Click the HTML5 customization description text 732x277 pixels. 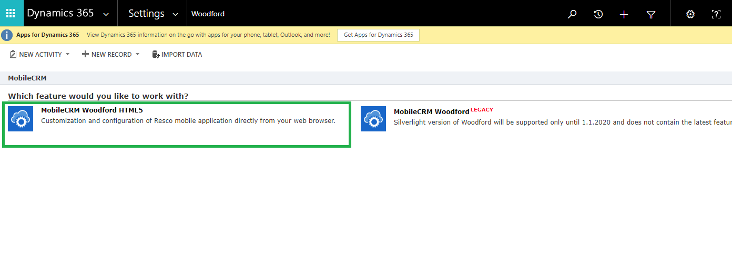point(188,120)
